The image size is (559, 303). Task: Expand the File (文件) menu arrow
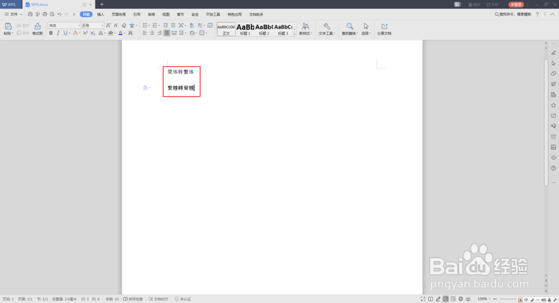click(x=21, y=15)
